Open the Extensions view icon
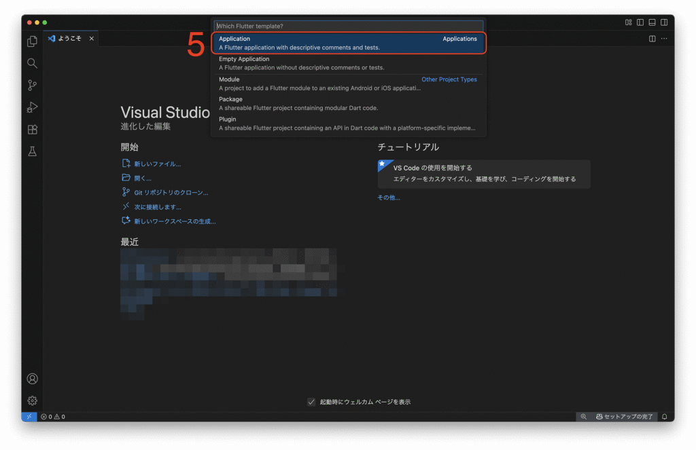This screenshot has height=450, width=696. click(x=32, y=130)
